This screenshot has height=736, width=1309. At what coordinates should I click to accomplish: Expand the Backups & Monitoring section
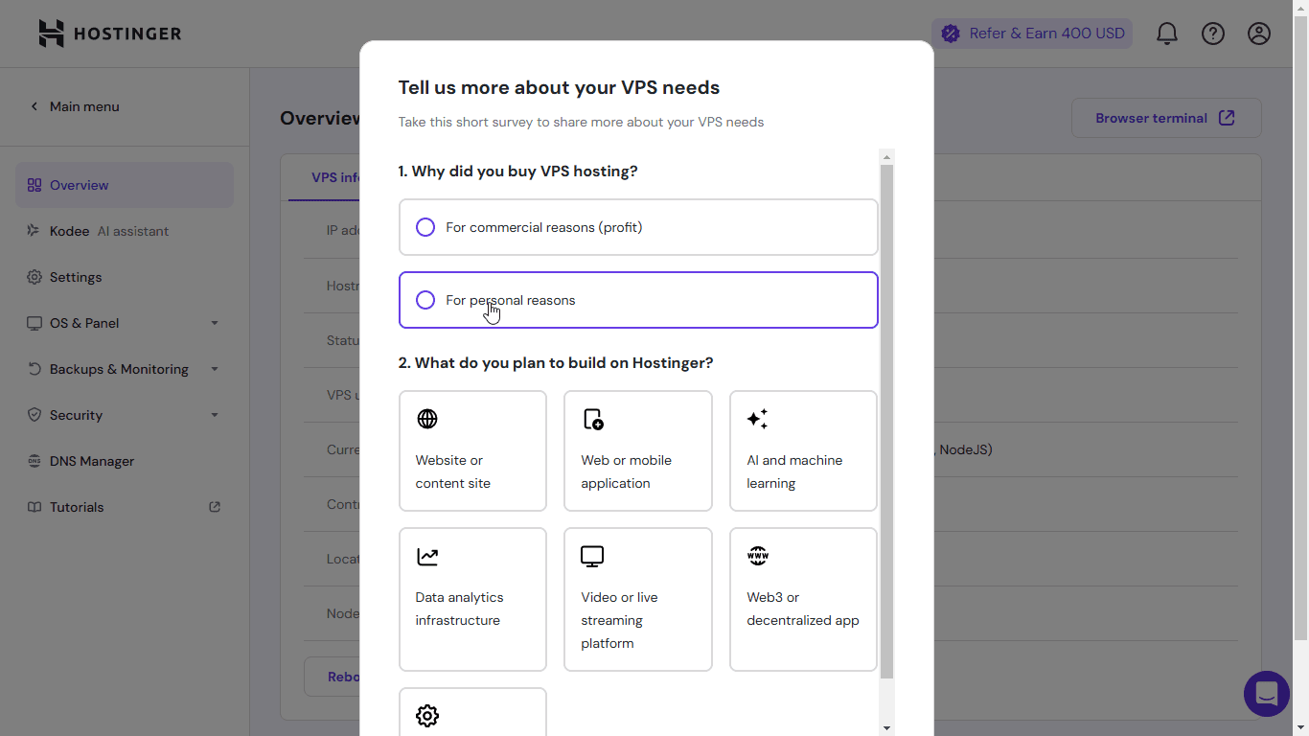coord(125,369)
